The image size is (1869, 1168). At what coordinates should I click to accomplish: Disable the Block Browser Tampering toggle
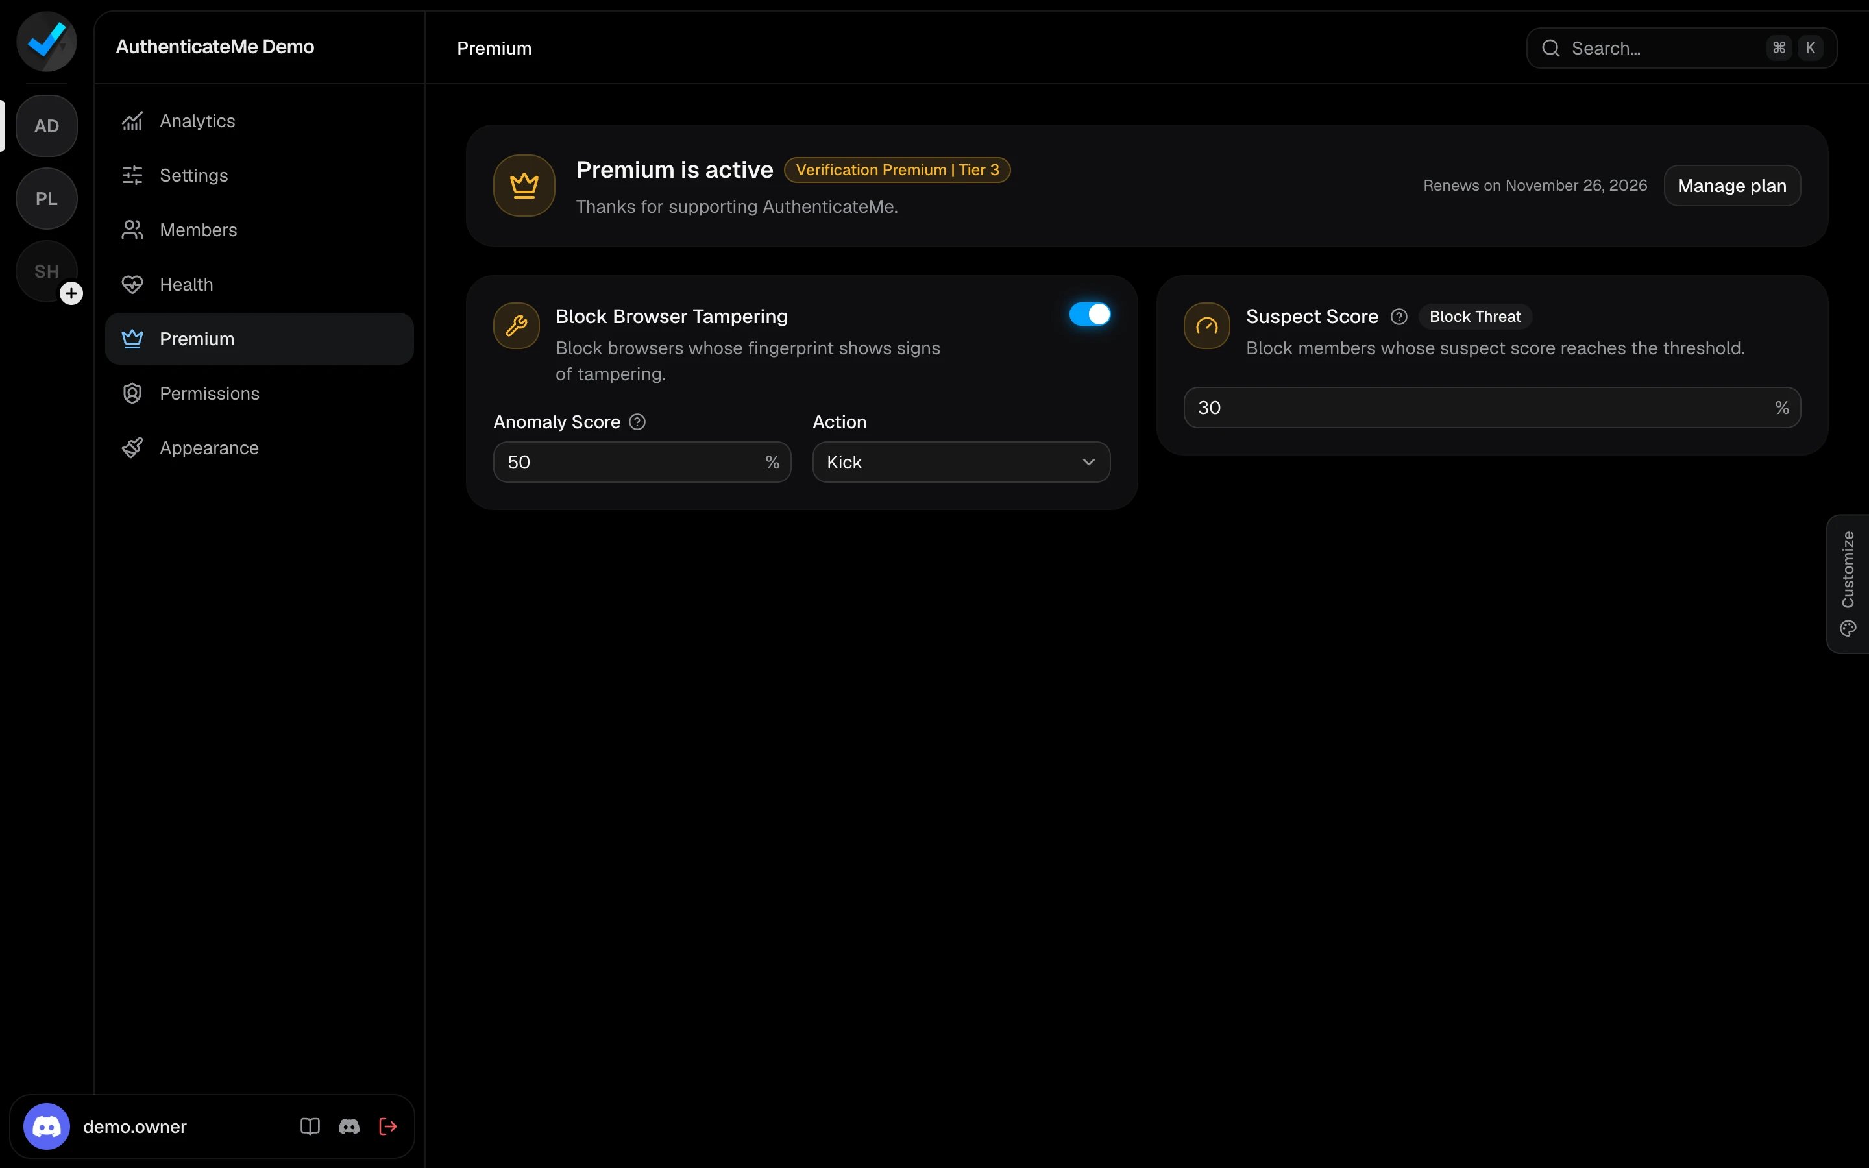pos(1090,315)
